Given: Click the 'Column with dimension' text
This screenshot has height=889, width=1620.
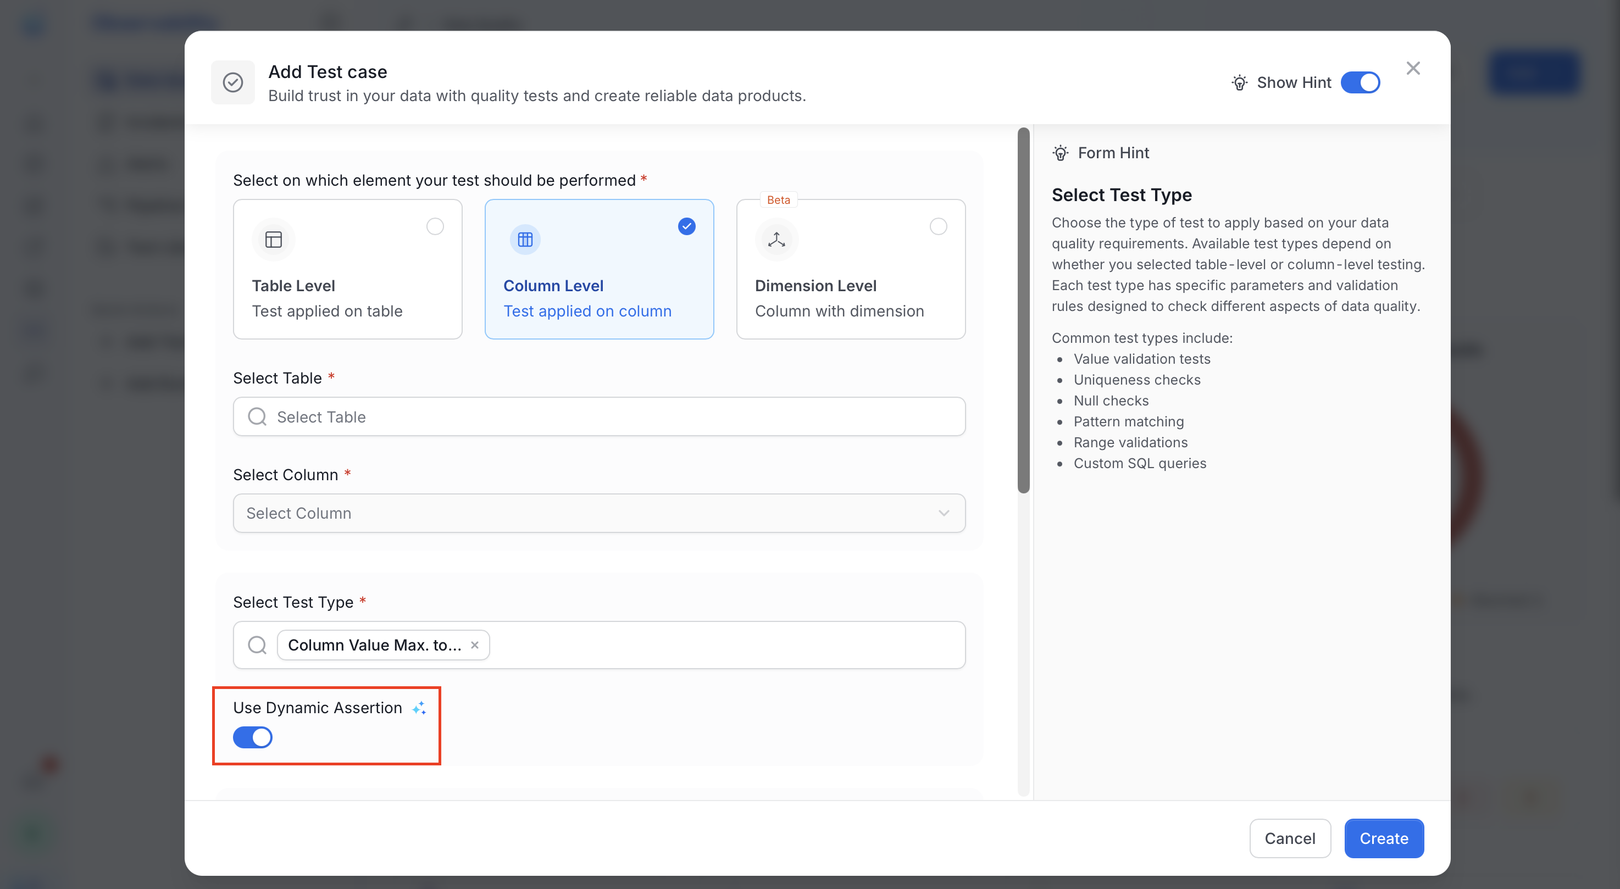Looking at the screenshot, I should [x=839, y=311].
